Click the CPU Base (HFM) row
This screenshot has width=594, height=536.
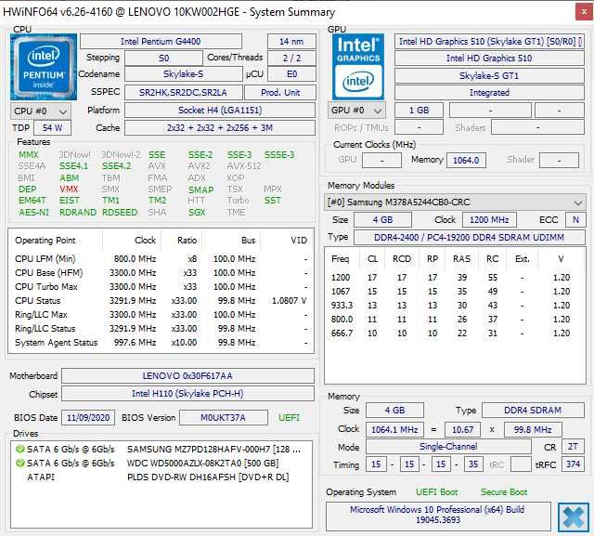pyautogui.click(x=161, y=273)
